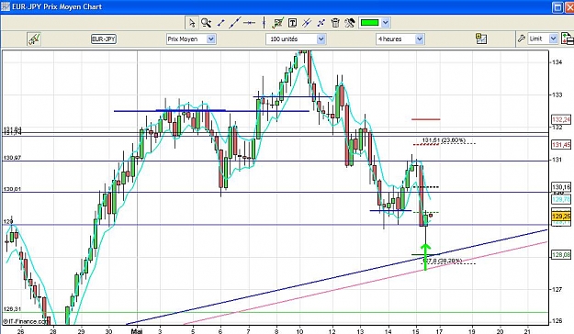Click the yellow 129,25 current price label
The image size is (574, 334).
click(561, 216)
